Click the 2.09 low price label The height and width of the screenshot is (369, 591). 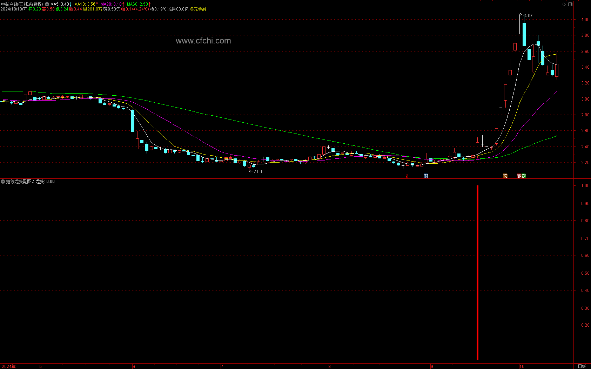tap(258, 172)
